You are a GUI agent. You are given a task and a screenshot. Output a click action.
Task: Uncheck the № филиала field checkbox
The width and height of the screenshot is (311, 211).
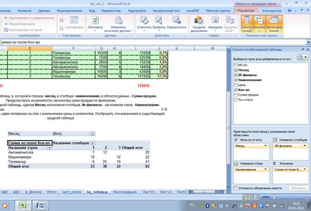[236, 75]
